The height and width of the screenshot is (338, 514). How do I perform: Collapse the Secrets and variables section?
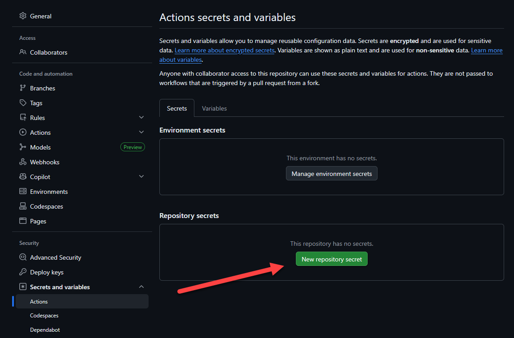[141, 287]
